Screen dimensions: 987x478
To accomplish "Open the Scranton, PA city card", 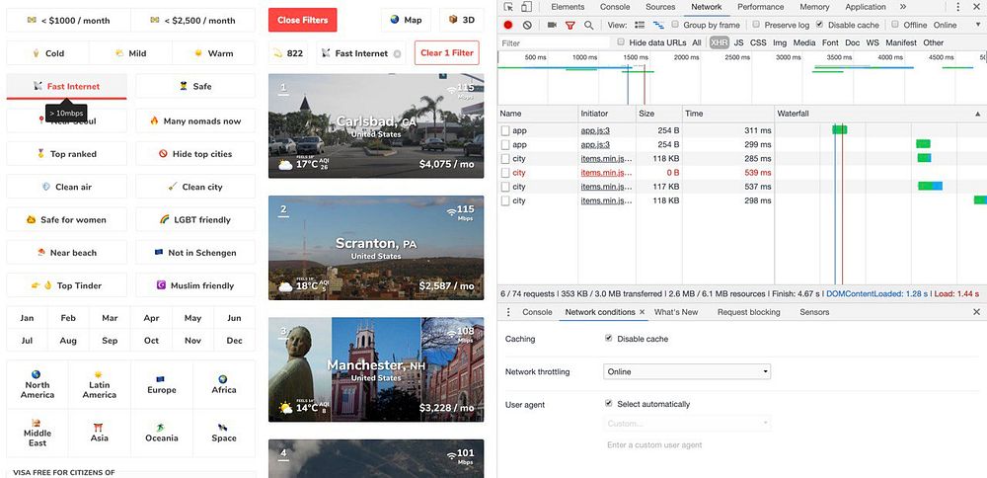I will [376, 248].
